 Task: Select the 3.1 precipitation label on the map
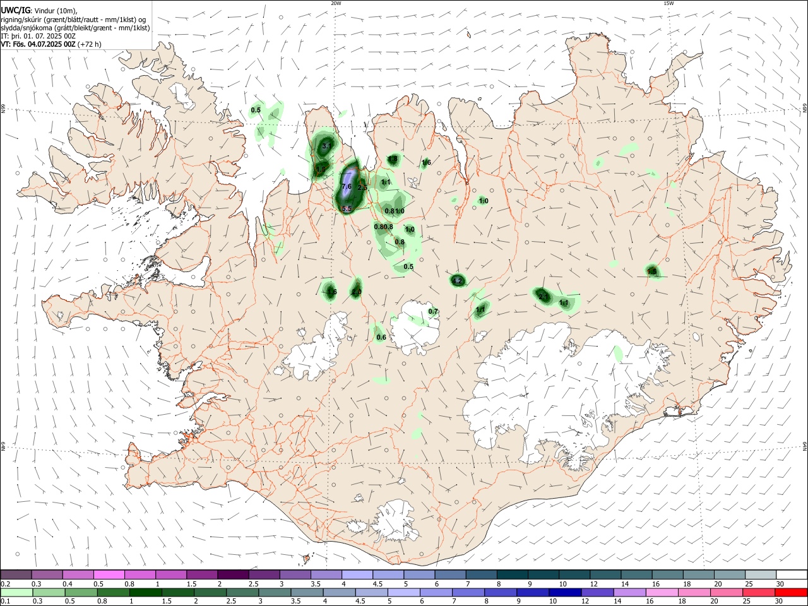[x=327, y=146]
